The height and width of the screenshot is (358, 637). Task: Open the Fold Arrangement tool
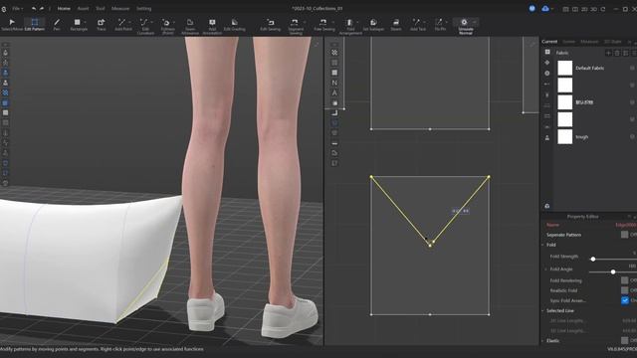pyautogui.click(x=350, y=27)
